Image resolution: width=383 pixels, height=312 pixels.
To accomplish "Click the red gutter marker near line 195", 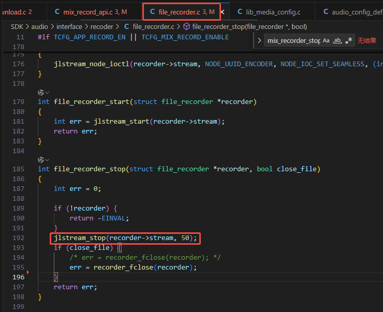I will [x=28, y=272].
